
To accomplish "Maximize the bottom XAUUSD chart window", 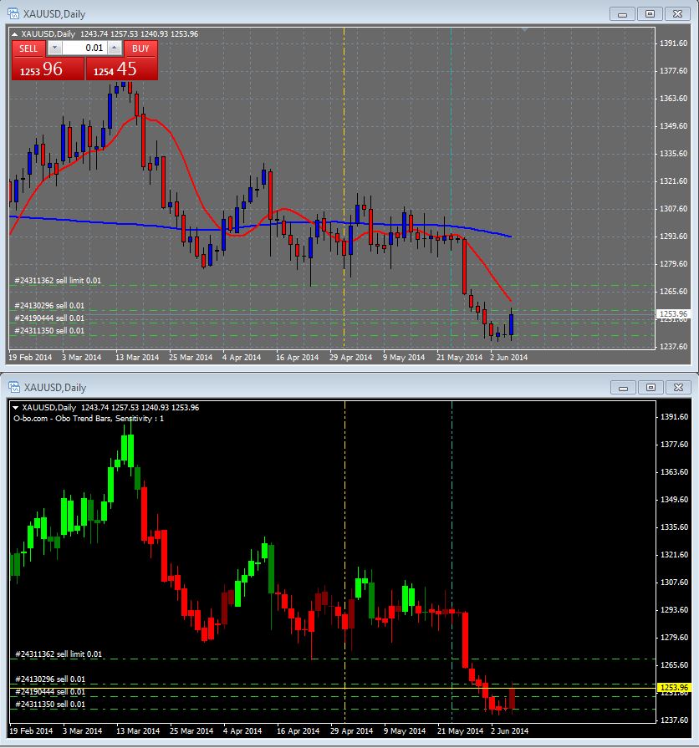I will (x=651, y=387).
